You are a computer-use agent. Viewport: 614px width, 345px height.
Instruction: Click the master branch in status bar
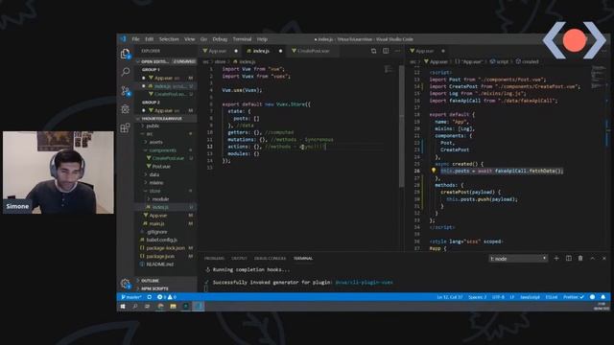pos(131,297)
